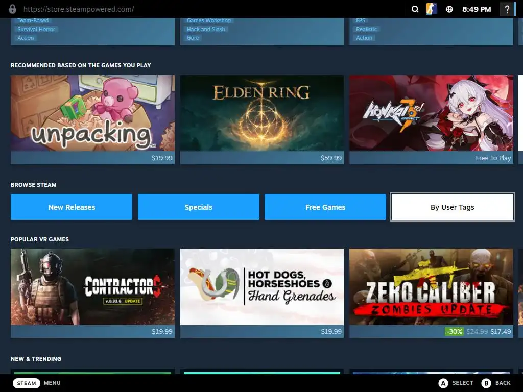The height and width of the screenshot is (392, 523).
Task: Select the Action tag under Realistic
Action: (364, 38)
